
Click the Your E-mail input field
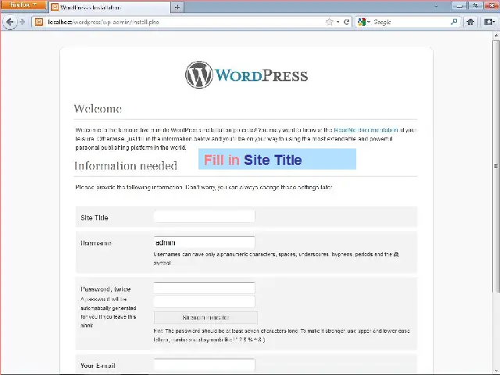pos(205,365)
